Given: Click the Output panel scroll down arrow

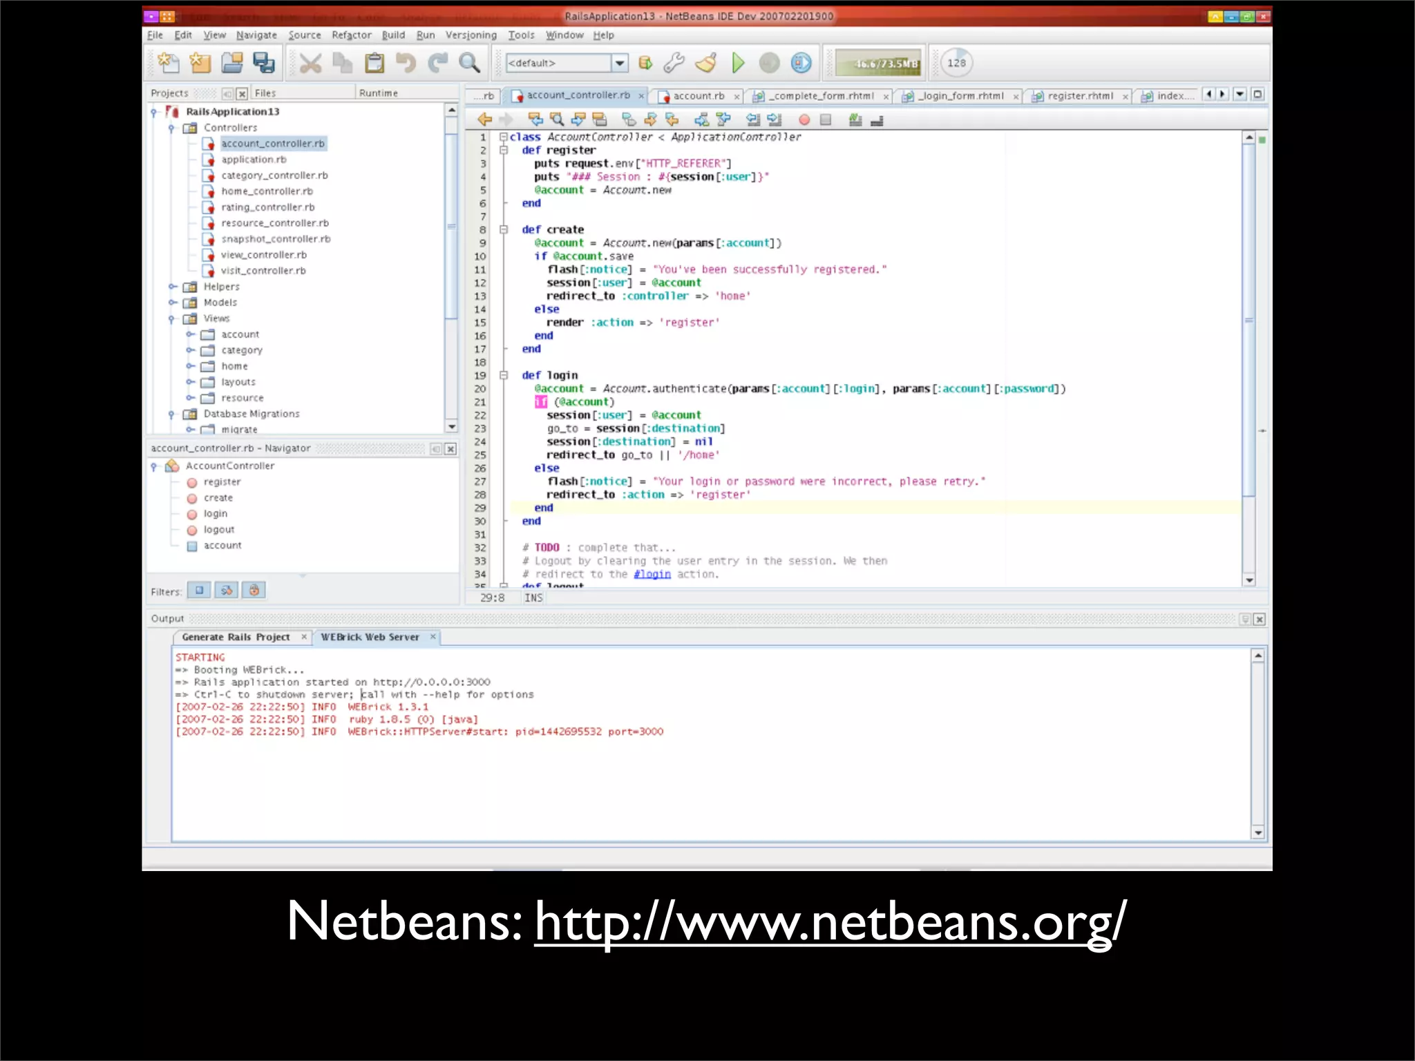Looking at the screenshot, I should tap(1258, 833).
